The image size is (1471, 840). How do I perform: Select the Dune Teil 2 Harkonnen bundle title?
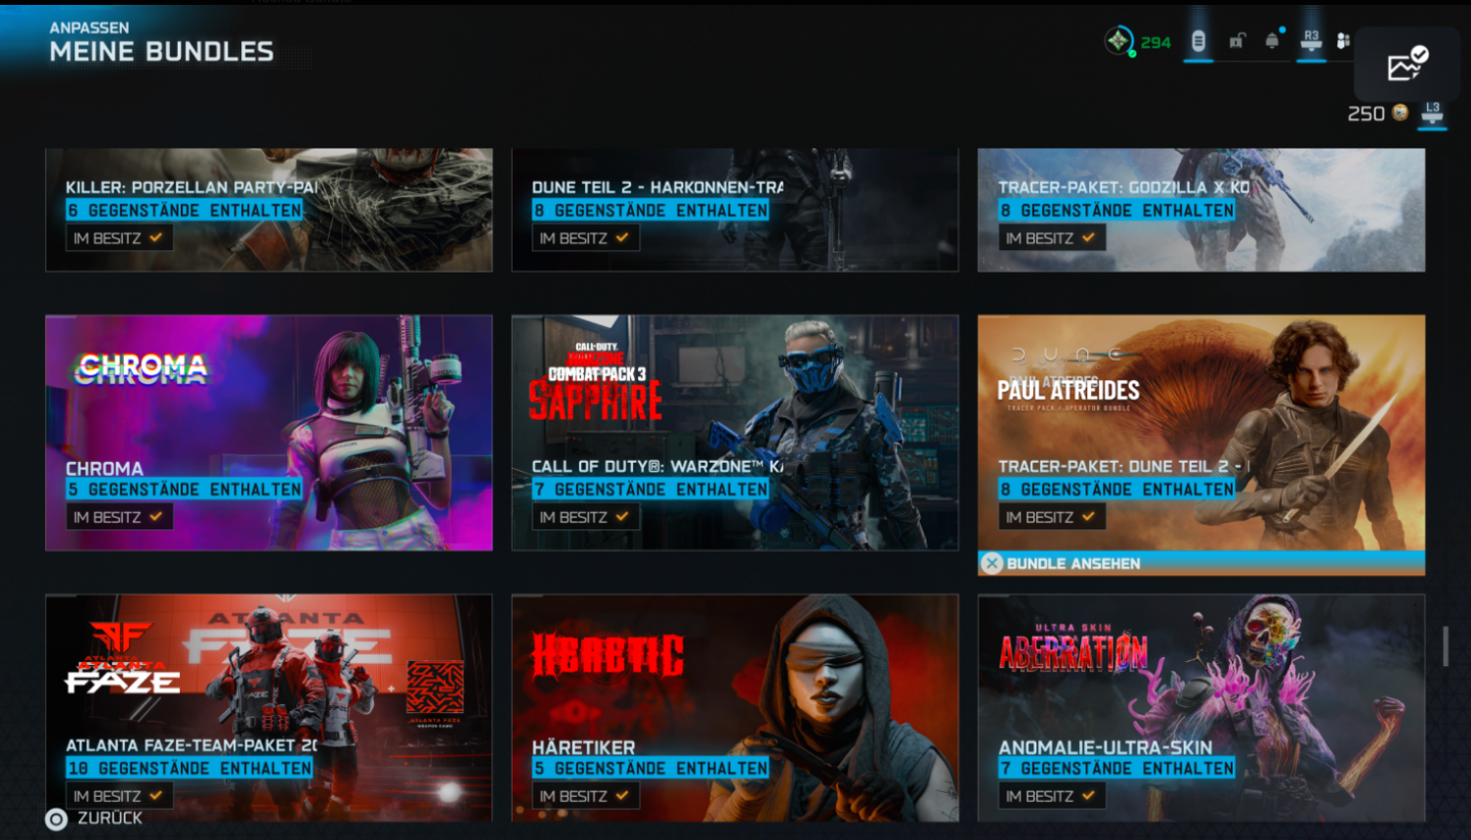pos(657,188)
